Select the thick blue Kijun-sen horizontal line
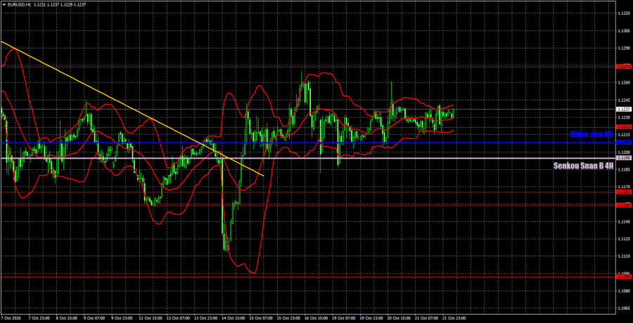633x323 pixels. point(307,143)
